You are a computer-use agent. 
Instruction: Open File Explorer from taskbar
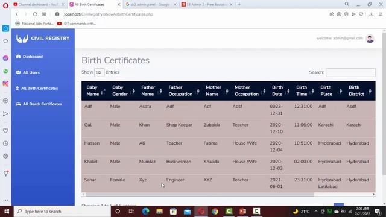pyautogui.click(x=159, y=212)
